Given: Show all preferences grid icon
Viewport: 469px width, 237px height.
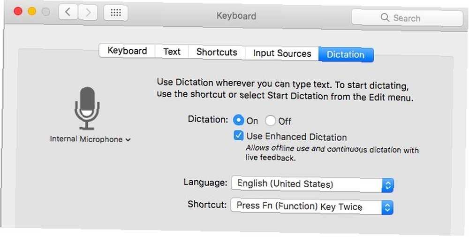Looking at the screenshot, I should pyautogui.click(x=116, y=13).
